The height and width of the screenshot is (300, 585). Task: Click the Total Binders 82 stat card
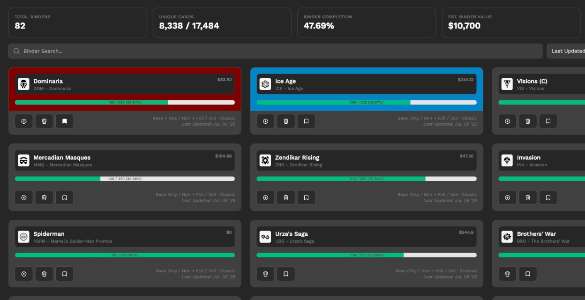point(78,22)
